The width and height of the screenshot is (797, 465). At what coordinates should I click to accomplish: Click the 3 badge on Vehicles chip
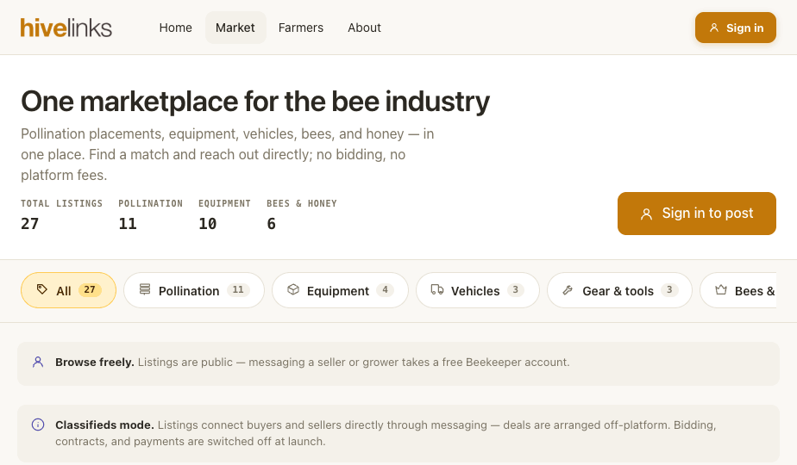(x=516, y=290)
